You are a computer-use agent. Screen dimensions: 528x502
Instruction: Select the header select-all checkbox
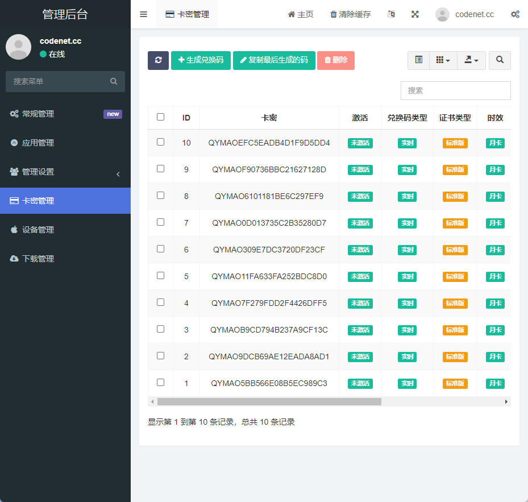(161, 117)
